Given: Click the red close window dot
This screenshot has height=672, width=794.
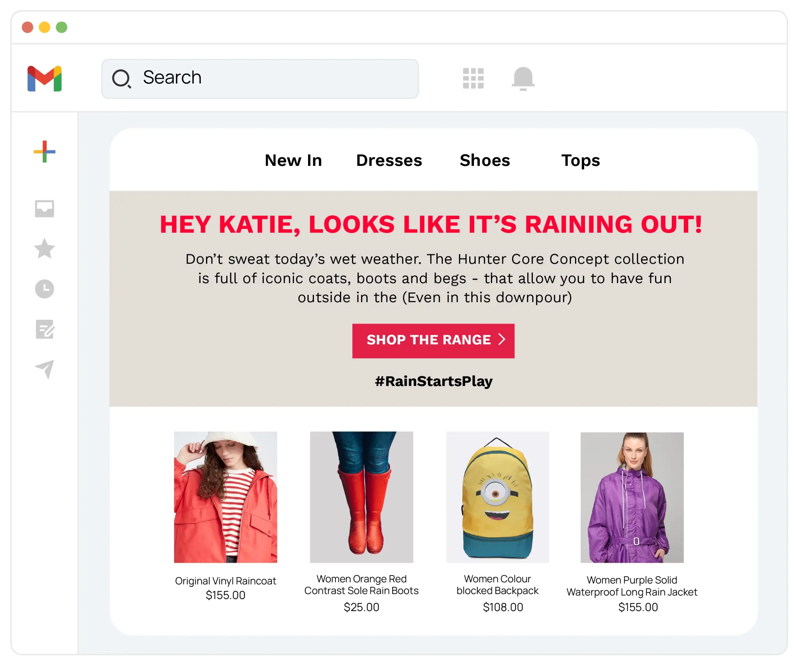Looking at the screenshot, I should 27,27.
